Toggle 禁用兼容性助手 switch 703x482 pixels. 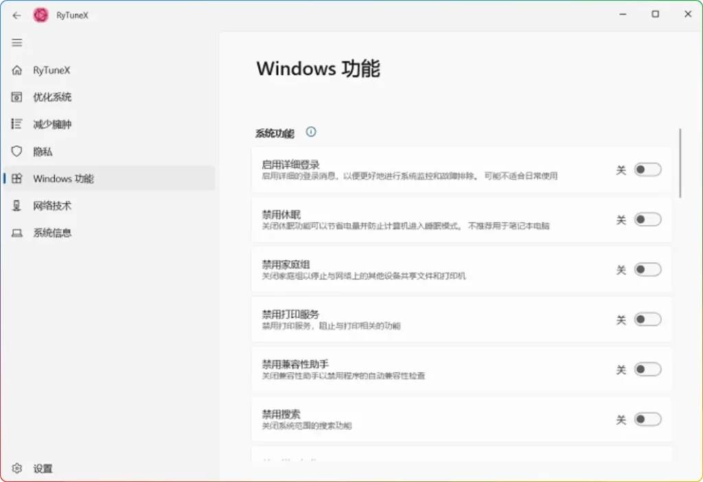647,369
